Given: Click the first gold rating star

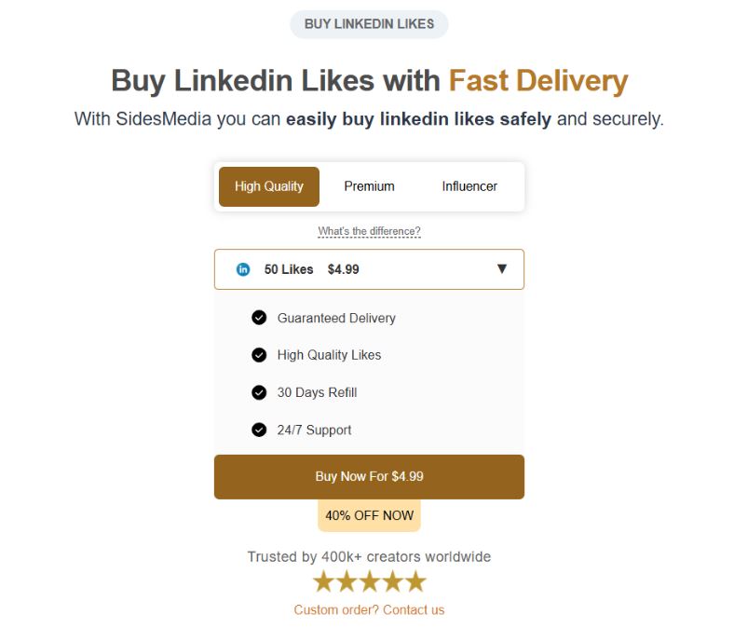Looking at the screenshot, I should tap(323, 582).
